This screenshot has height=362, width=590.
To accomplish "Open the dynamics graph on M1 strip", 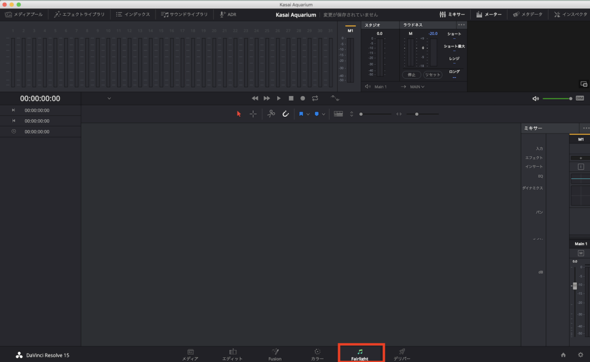I will (x=580, y=195).
